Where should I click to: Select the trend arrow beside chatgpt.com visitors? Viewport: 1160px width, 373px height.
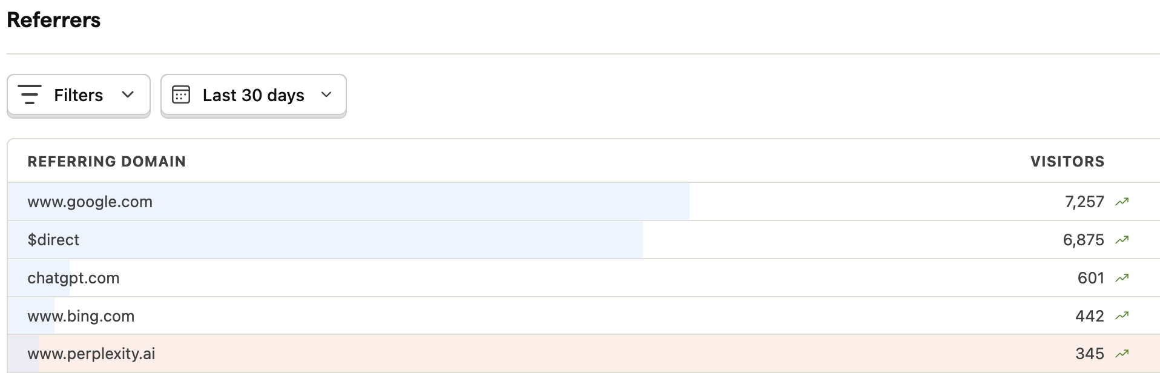pos(1123,277)
